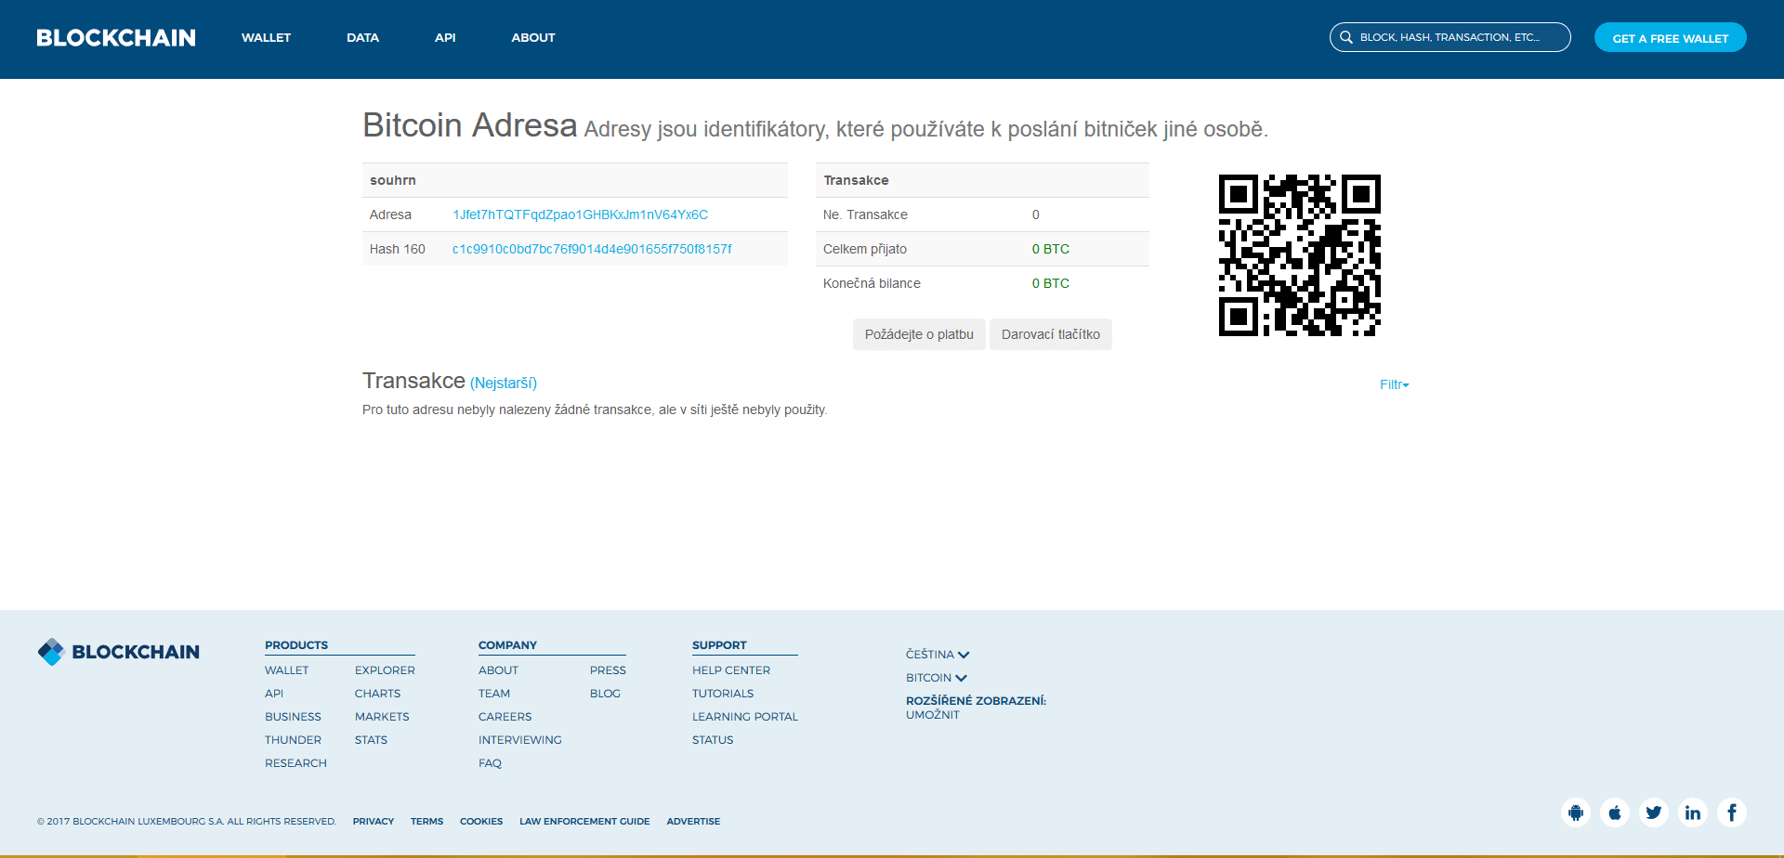Open the Apple app icon link

[1615, 813]
